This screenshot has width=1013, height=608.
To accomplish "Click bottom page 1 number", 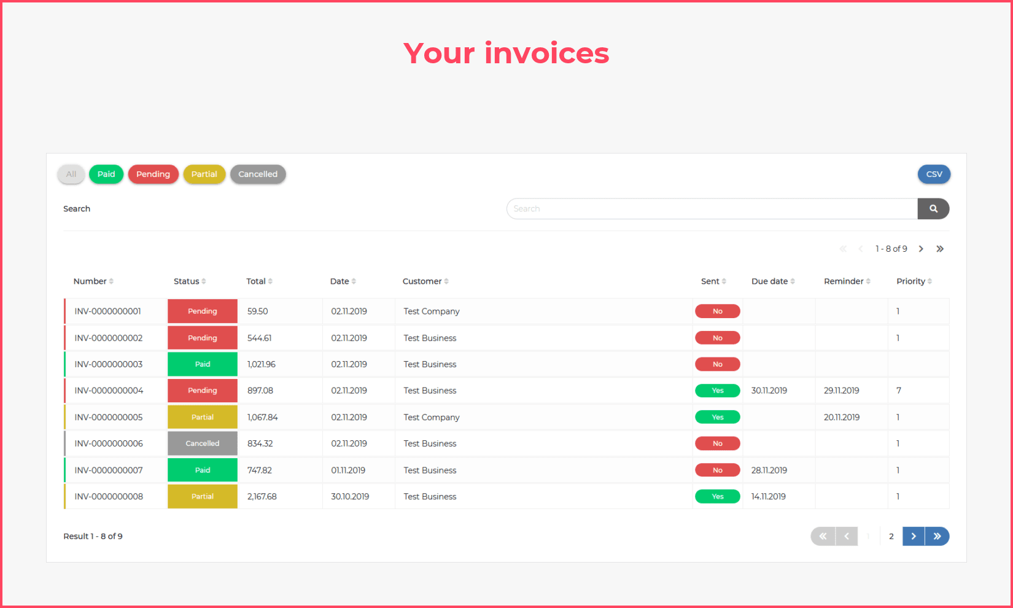I will [868, 536].
